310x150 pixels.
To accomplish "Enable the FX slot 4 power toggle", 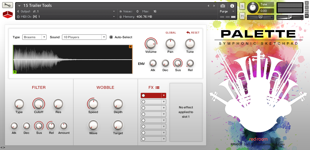I will [143, 114].
